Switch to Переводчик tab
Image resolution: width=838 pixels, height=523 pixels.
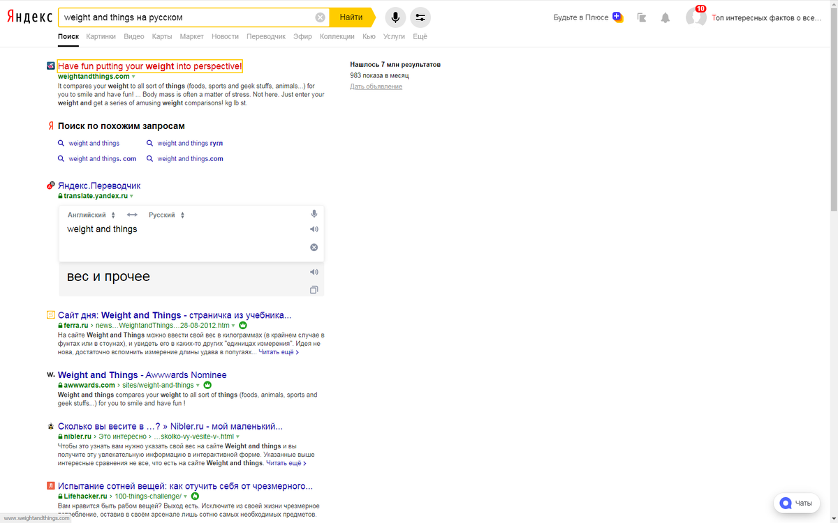tap(266, 36)
